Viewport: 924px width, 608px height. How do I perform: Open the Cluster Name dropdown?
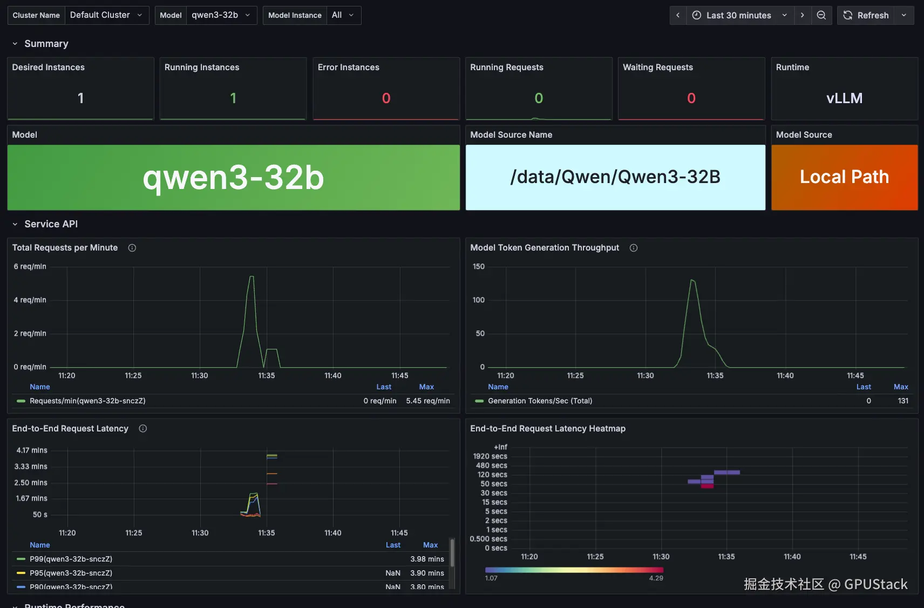pos(107,15)
